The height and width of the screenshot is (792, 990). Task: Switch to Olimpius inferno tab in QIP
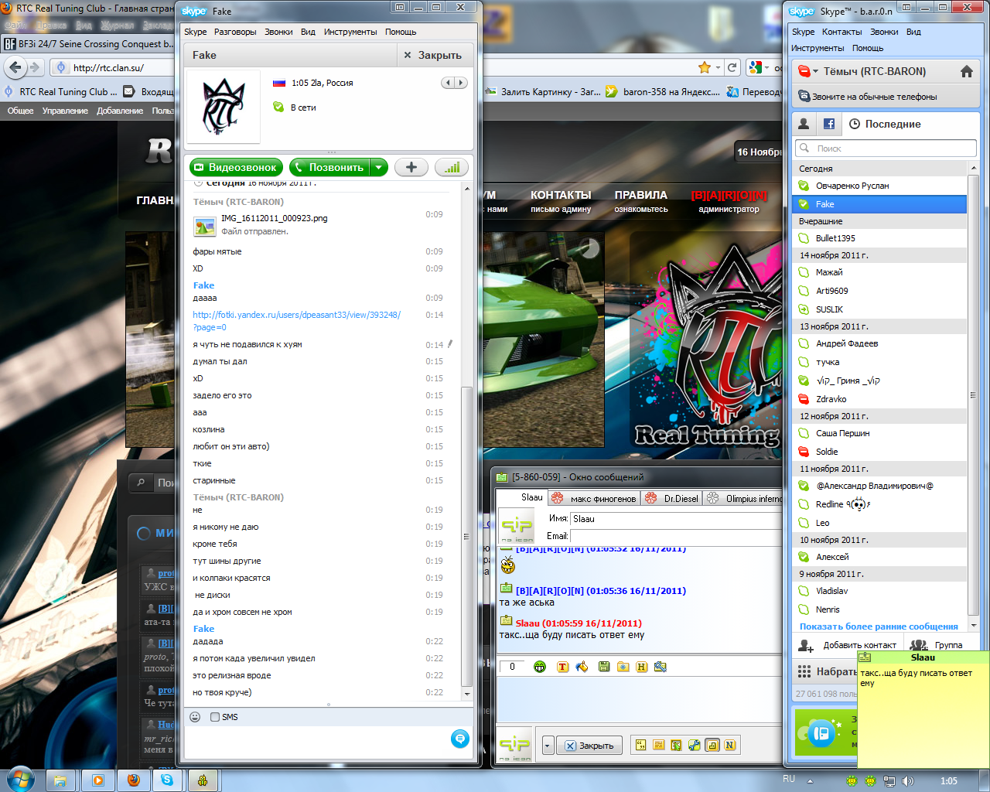coord(743,499)
